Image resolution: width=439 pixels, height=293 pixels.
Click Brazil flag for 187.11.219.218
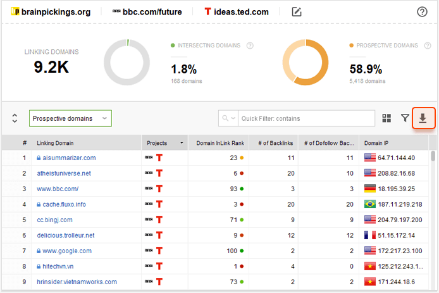370,204
